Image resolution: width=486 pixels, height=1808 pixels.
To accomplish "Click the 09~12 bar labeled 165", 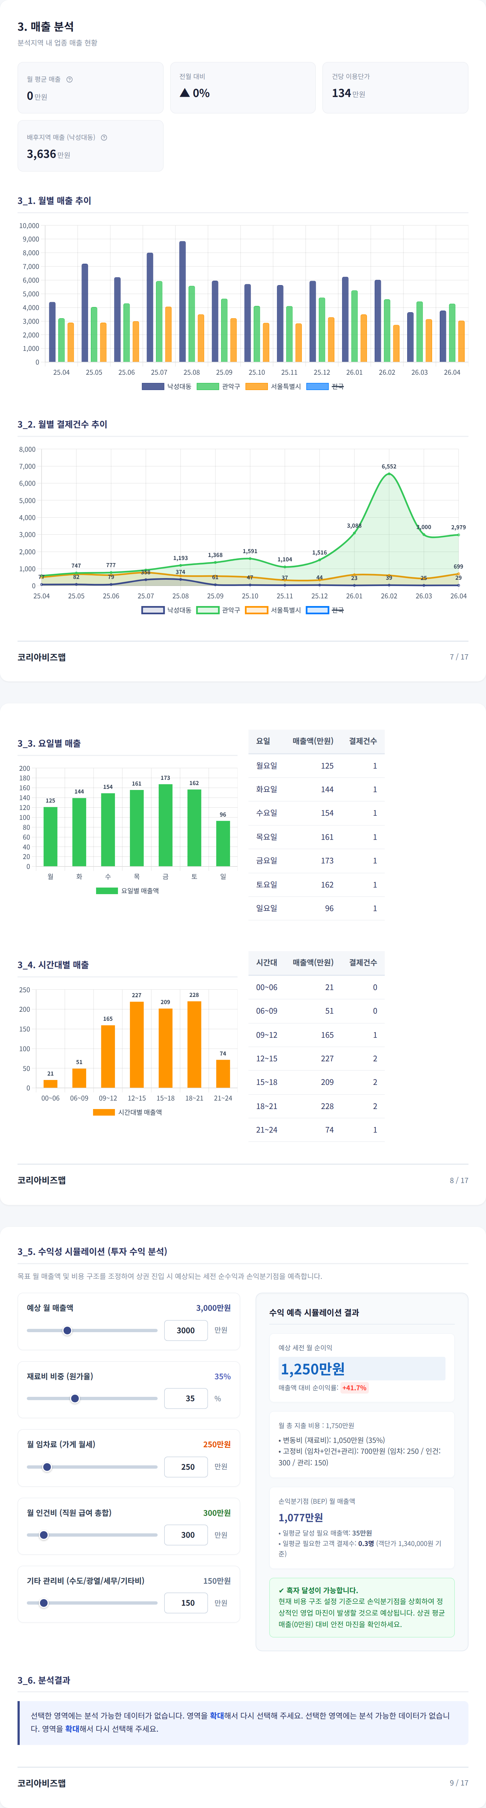I will pos(108,1056).
